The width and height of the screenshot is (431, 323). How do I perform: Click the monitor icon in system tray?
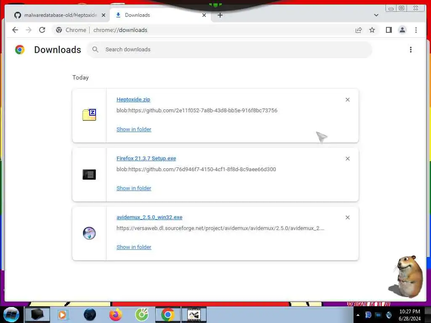click(x=378, y=315)
